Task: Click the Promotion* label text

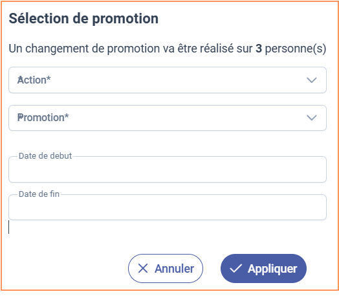Action: (x=43, y=118)
